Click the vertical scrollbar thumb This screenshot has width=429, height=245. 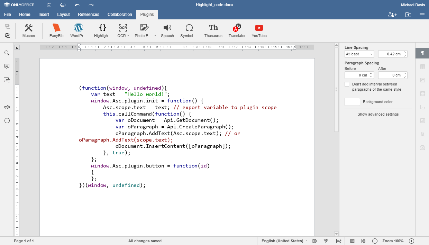[336, 90]
